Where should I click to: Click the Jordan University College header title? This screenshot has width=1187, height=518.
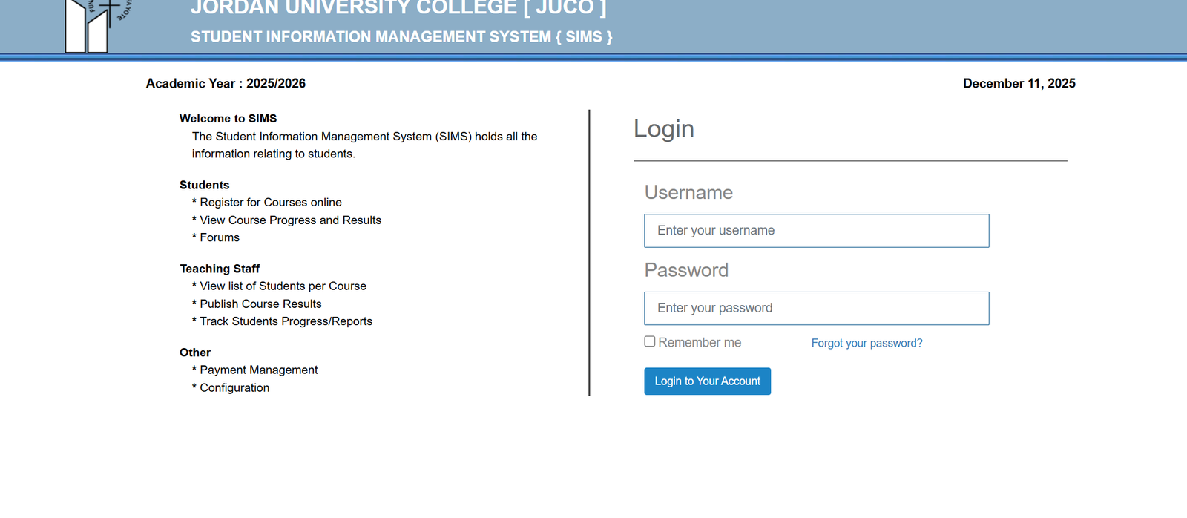pos(398,8)
